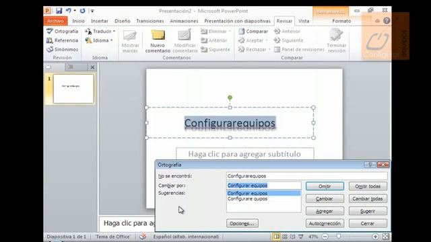Click the subtitle placeholder on slide

244,154
